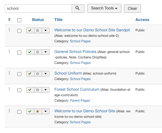Image resolution: width=162 pixels, height=133 pixels.
Task: Open School Pages category under General School Policies
Action: point(80,63)
